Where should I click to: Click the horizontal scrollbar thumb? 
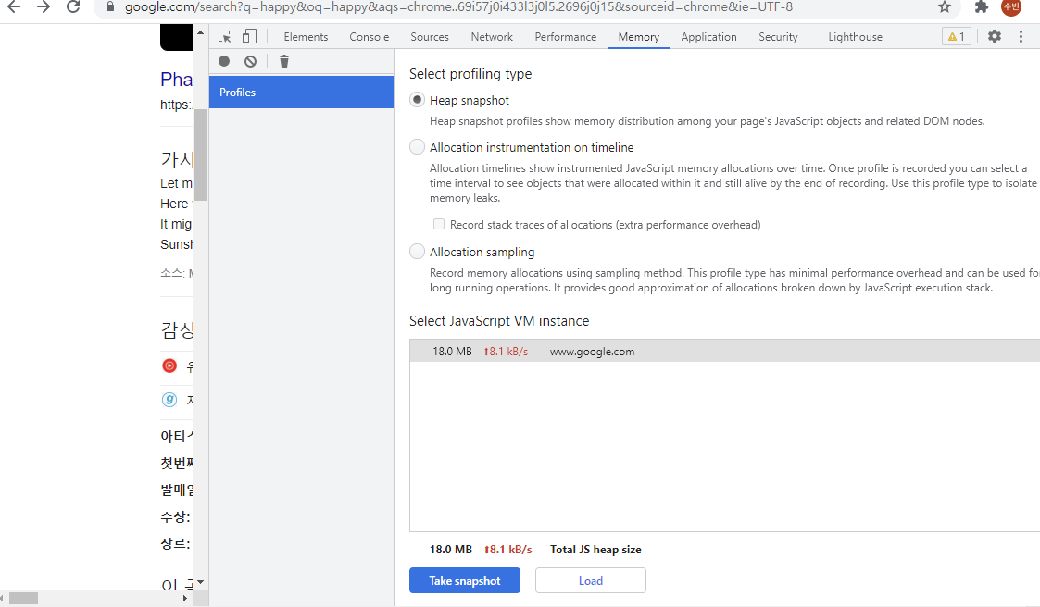[24, 599]
